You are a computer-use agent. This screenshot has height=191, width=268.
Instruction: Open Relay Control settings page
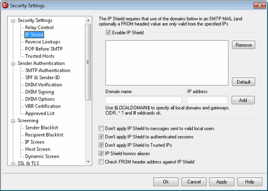[39, 28]
